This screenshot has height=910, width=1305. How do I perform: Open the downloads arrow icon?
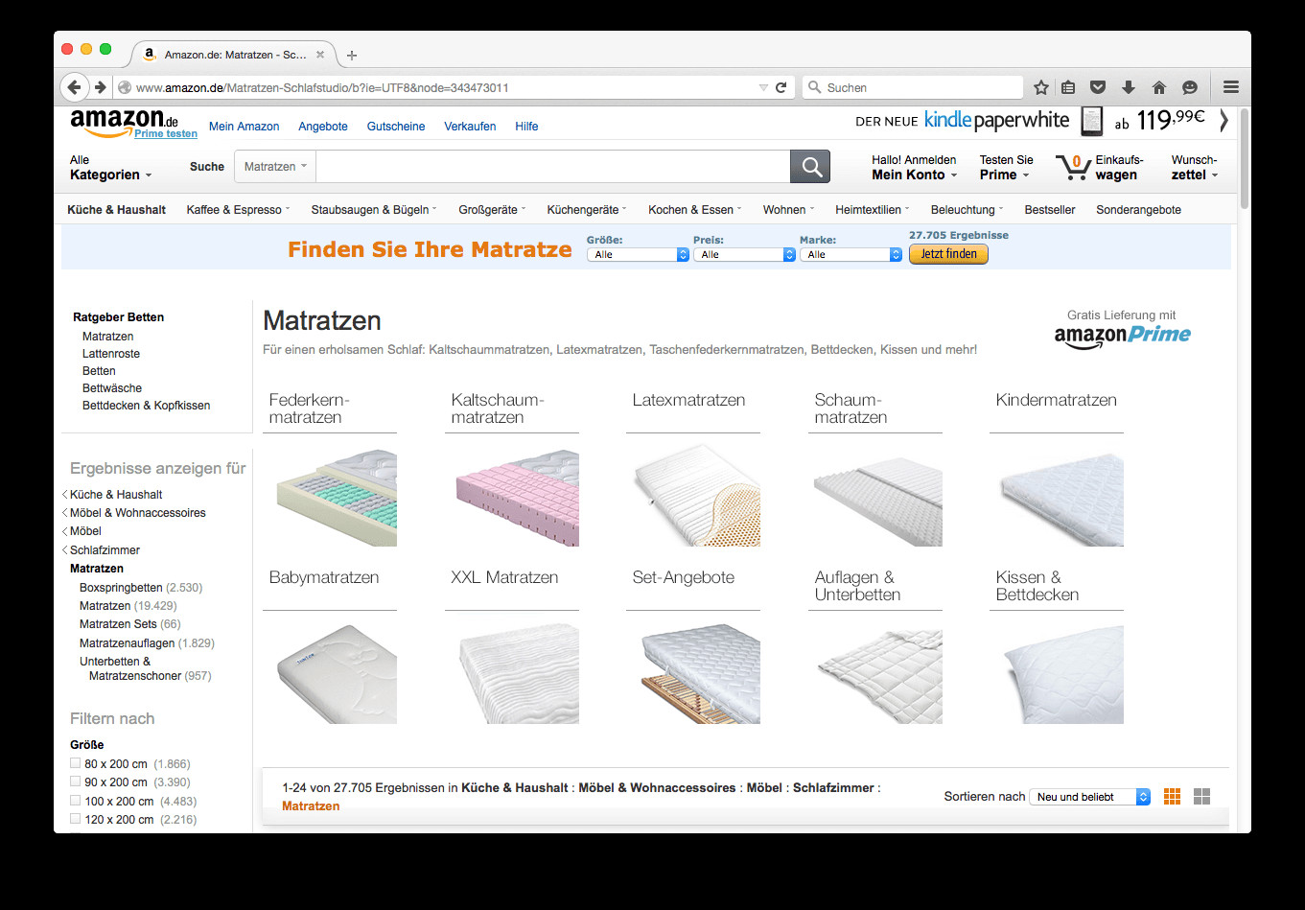(x=1129, y=87)
